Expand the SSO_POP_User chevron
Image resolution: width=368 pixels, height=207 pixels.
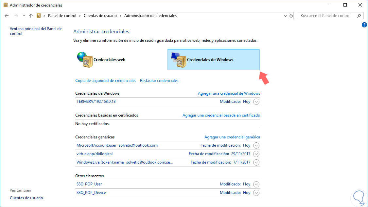pyautogui.click(x=256, y=184)
